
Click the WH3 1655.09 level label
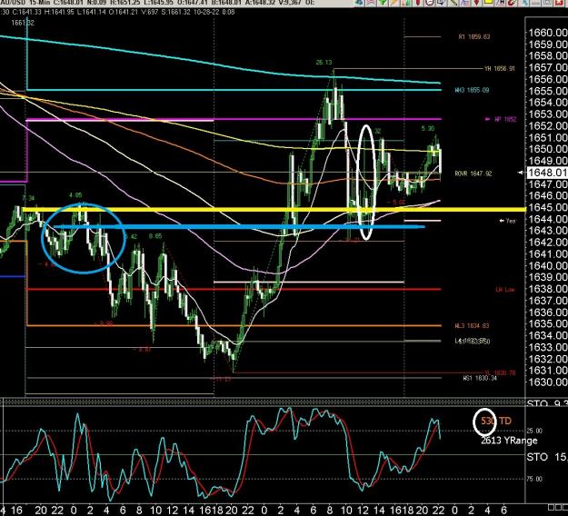472,90
